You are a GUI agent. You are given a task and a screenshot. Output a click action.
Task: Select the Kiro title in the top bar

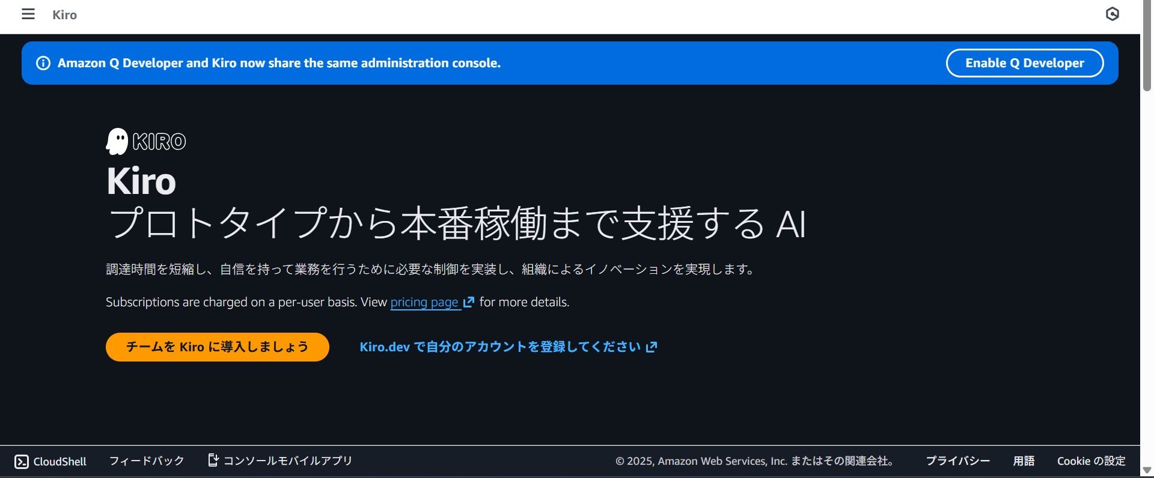[64, 15]
